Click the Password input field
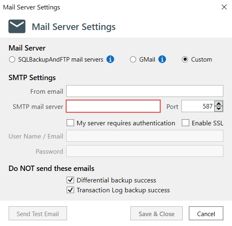Image resolution: width=232 pixels, height=226 pixels. (145, 151)
